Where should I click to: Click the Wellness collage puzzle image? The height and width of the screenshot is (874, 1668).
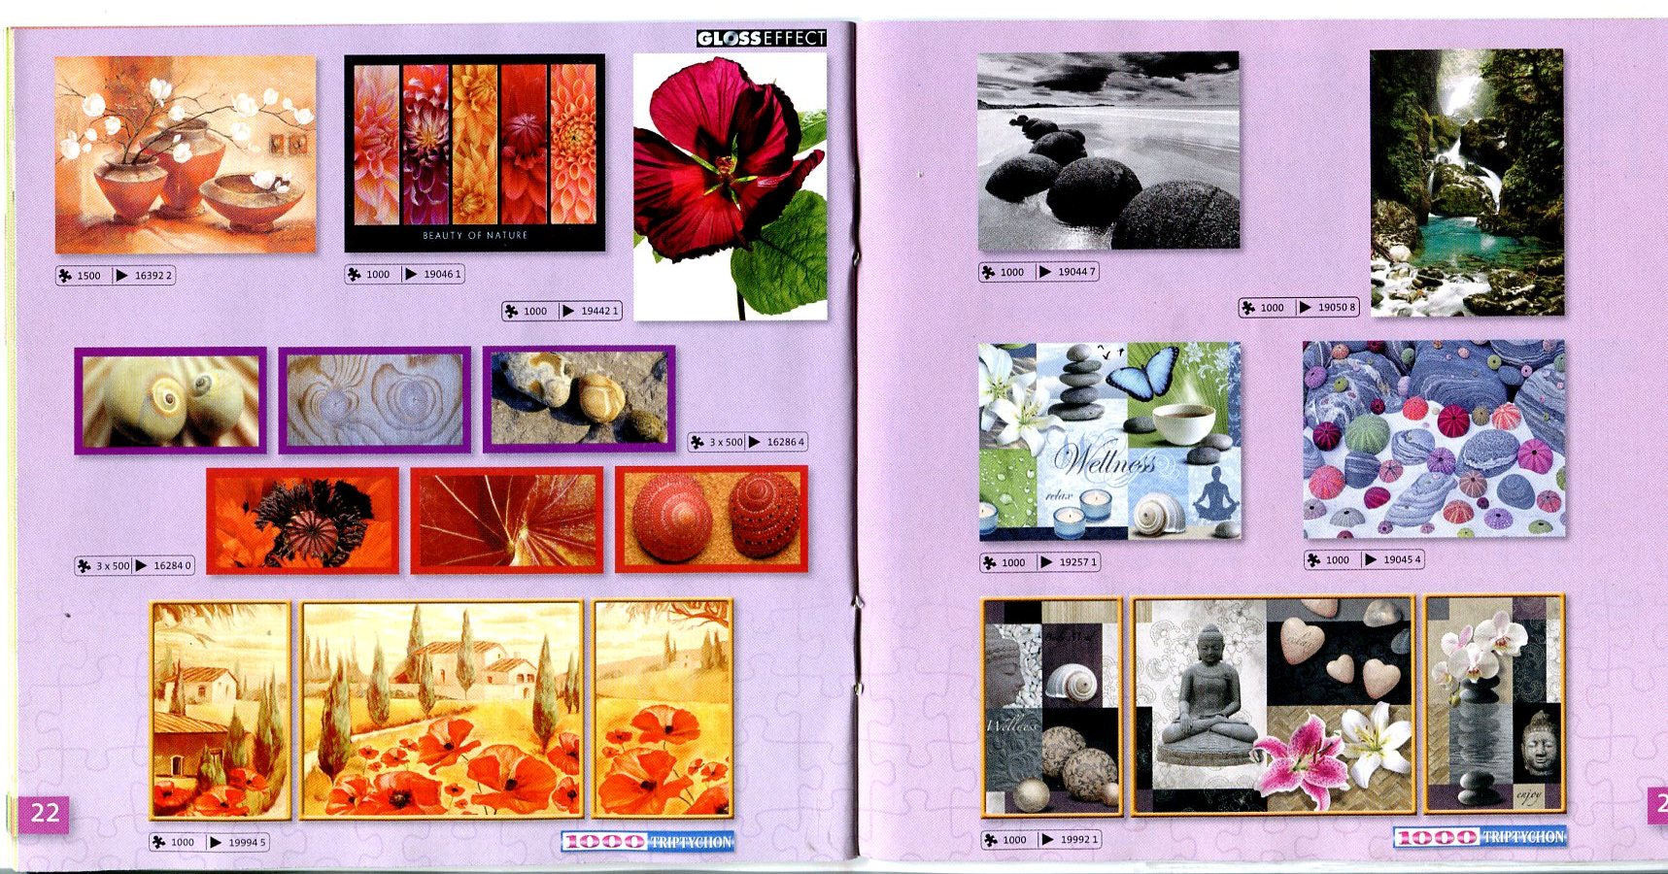1110,441
